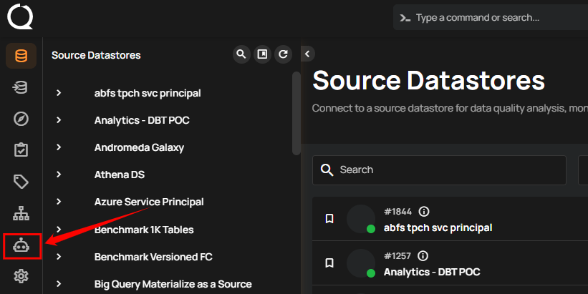Refresh the Source Datastores tree list

(284, 54)
